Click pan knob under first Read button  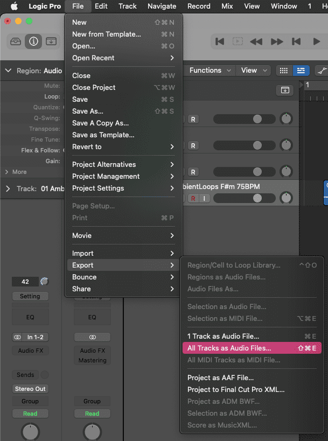[x=30, y=431]
